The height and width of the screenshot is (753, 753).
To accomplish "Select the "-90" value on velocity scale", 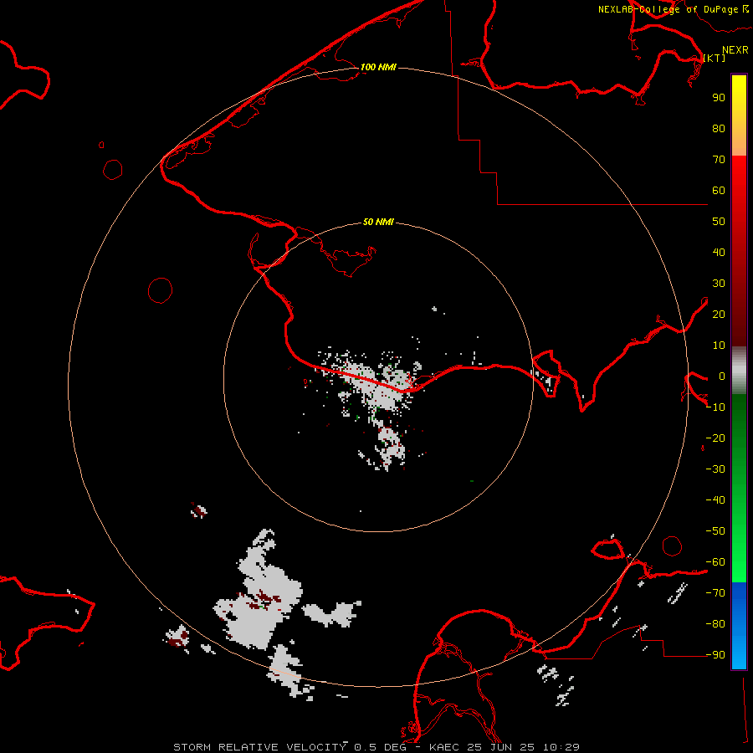I will [715, 655].
